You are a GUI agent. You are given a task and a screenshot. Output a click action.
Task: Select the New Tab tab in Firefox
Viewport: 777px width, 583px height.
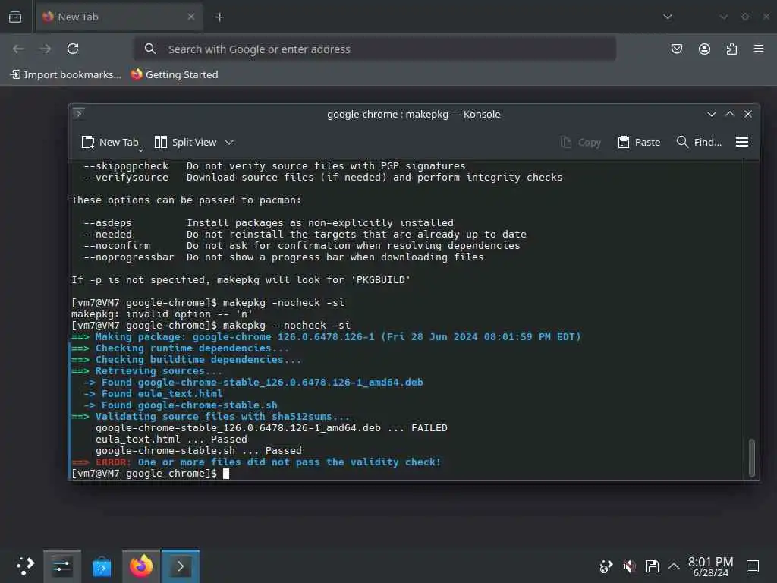pyautogui.click(x=119, y=17)
